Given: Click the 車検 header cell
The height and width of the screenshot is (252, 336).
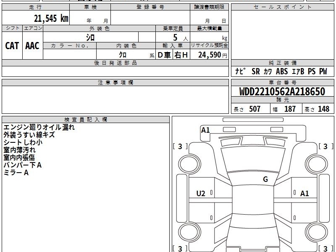Looking at the screenshot, I should (90, 7).
